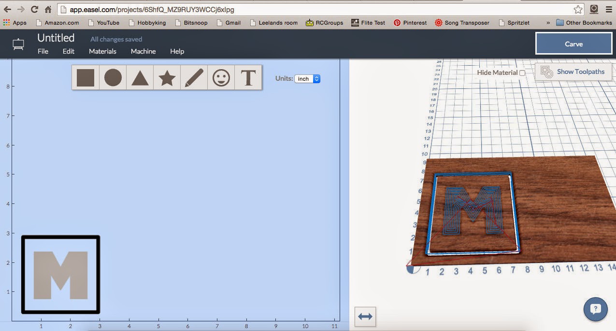Image resolution: width=616 pixels, height=331 pixels.
Task: Rename the Untitled project title
Action: pyautogui.click(x=56, y=38)
